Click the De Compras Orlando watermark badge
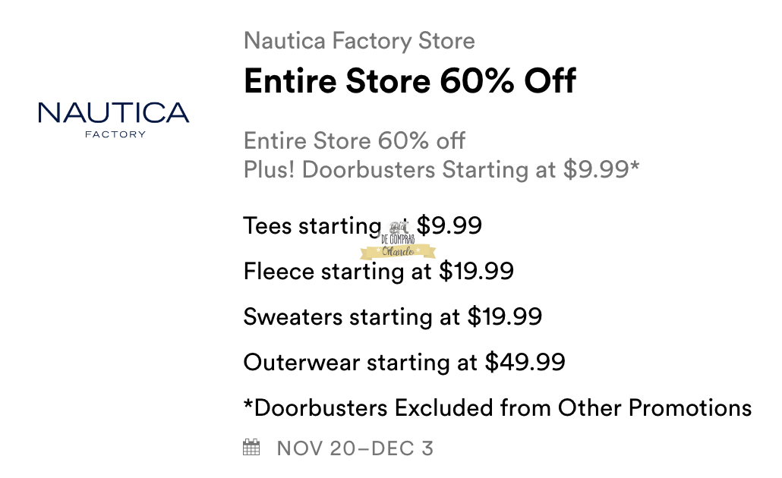The height and width of the screenshot is (478, 782). (398, 242)
